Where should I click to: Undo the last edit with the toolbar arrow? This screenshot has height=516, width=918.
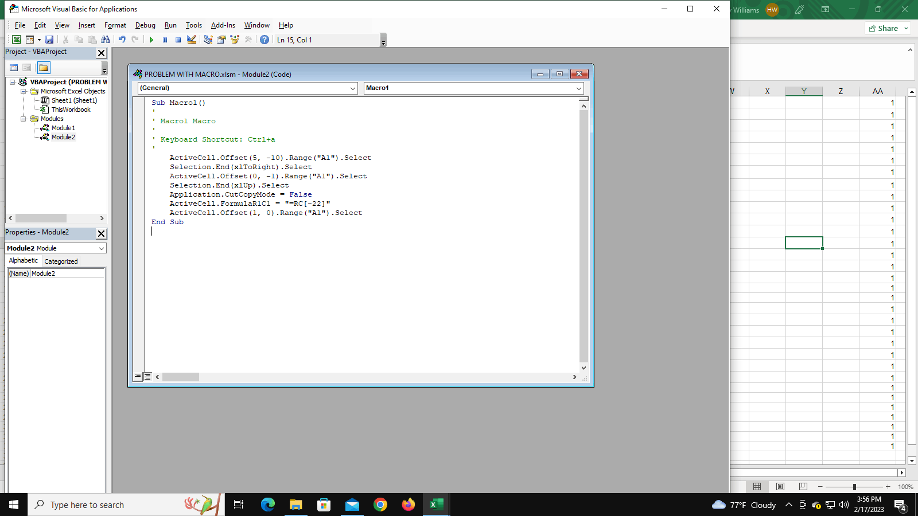(x=122, y=40)
